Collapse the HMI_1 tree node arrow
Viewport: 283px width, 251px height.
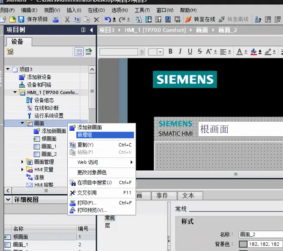pos(15,92)
